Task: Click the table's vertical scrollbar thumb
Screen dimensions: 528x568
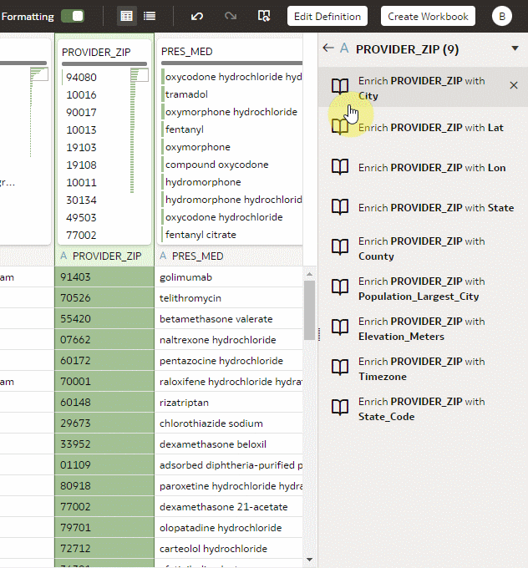Action: [309, 310]
